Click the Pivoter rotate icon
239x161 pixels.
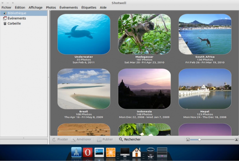coord(54,140)
